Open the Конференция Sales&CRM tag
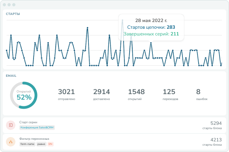This screenshot has height=152, width=229. (37, 128)
